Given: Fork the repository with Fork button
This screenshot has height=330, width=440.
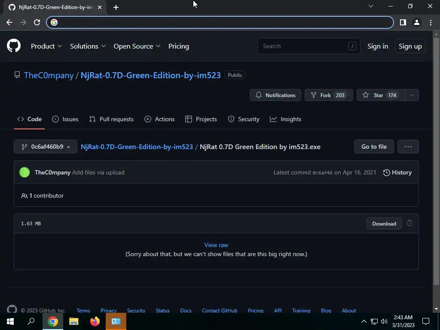Looking at the screenshot, I should pyautogui.click(x=329, y=95).
